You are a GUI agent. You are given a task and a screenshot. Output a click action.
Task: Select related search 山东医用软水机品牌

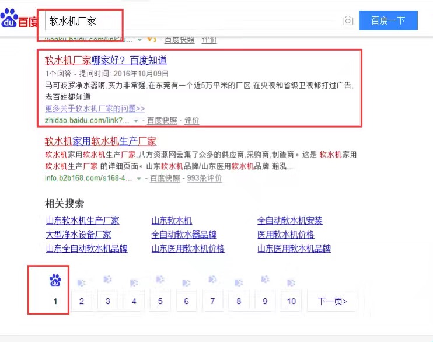(x=294, y=249)
